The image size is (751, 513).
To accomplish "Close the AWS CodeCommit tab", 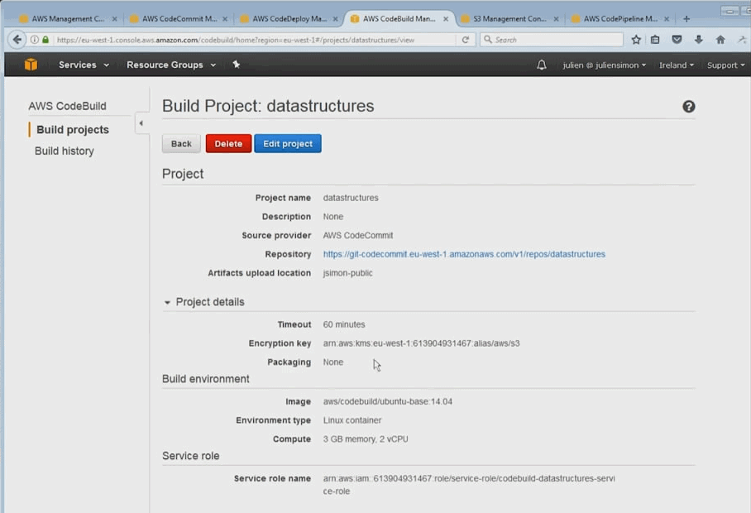I will tap(225, 19).
